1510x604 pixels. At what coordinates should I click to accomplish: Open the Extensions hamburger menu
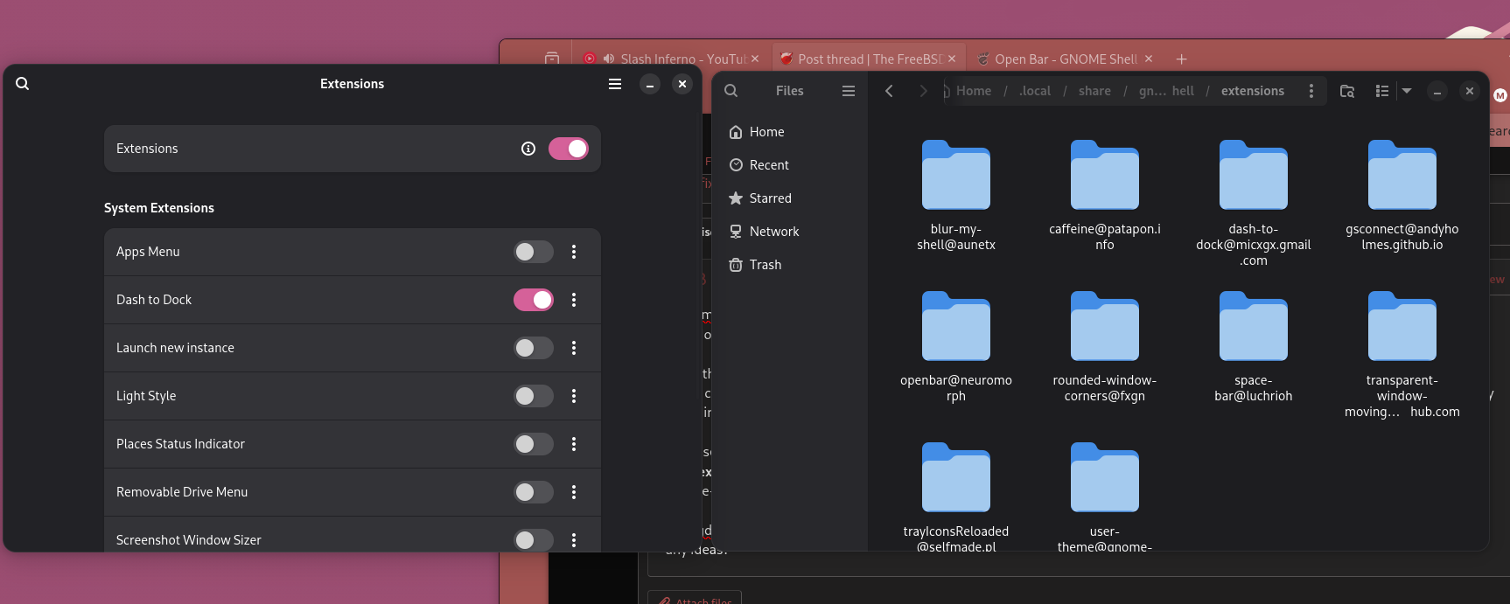(615, 84)
